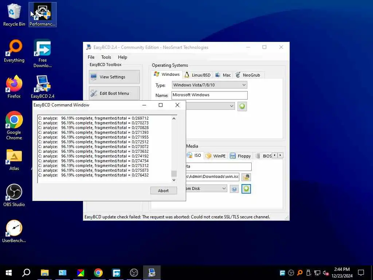This screenshot has width=373, height=280.
Task: Open OBS Studio from the taskbar
Action: (134, 273)
